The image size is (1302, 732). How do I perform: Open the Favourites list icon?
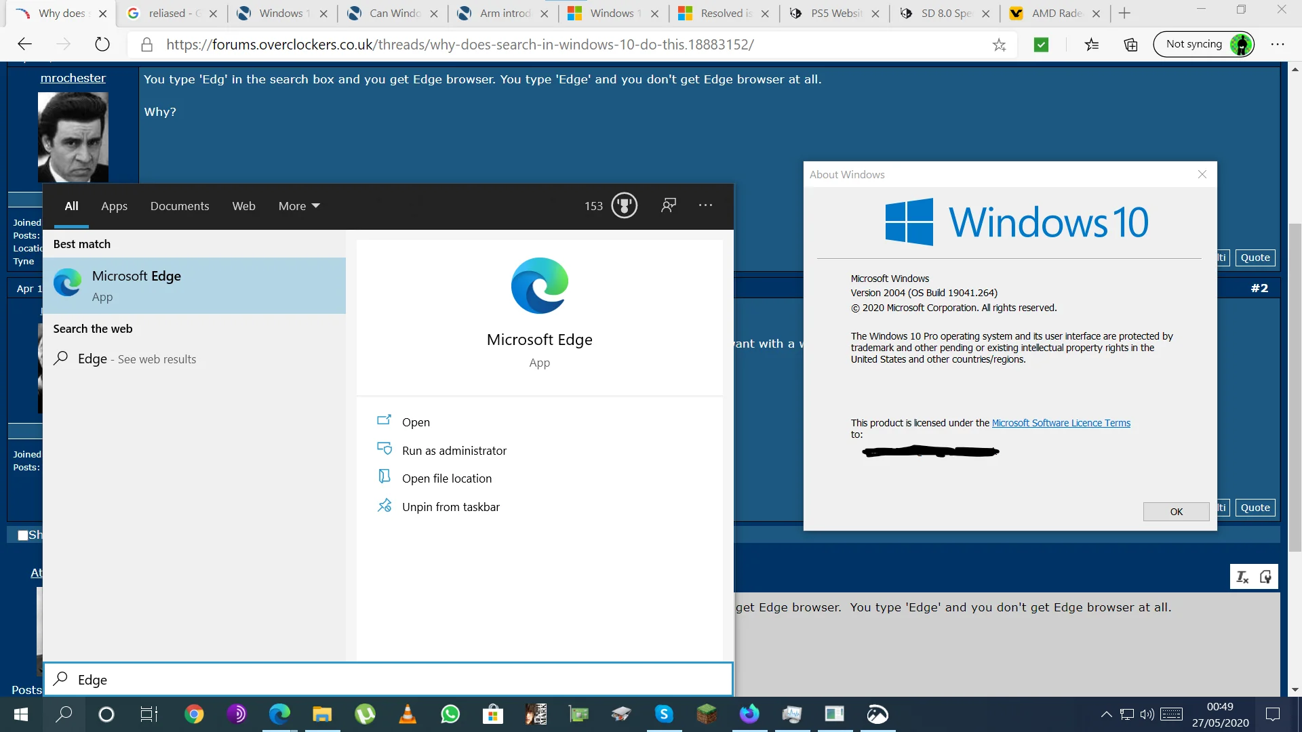click(1092, 45)
